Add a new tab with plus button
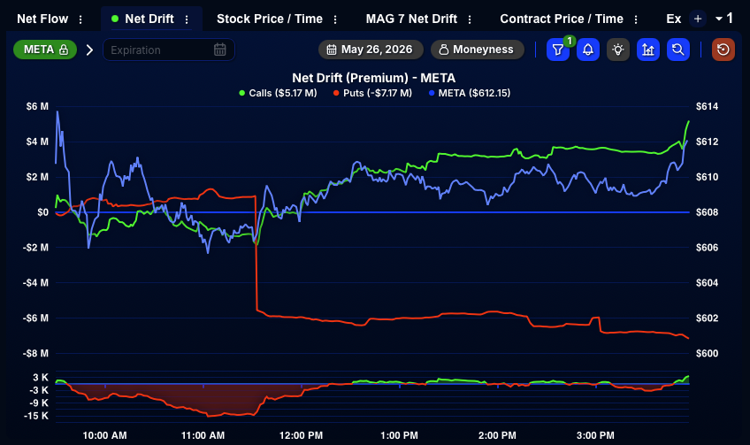Screen dimensions: 750x445 [698, 19]
